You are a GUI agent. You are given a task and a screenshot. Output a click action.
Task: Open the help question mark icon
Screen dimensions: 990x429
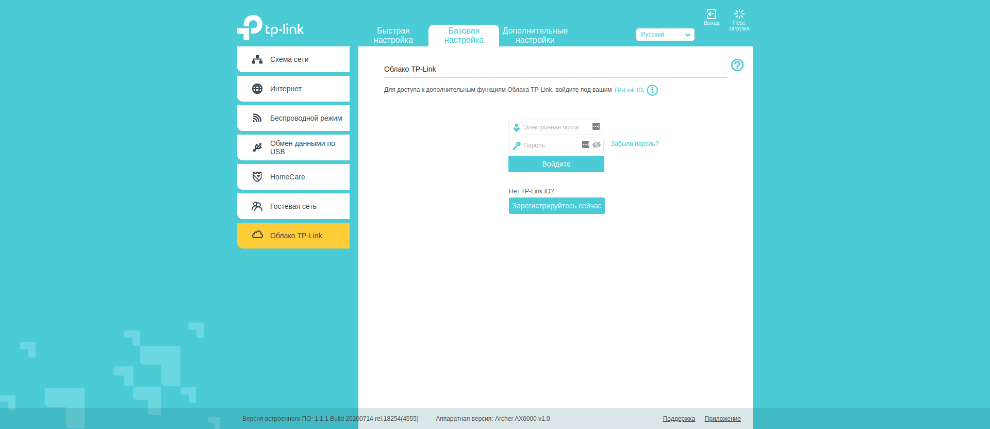[x=737, y=65]
